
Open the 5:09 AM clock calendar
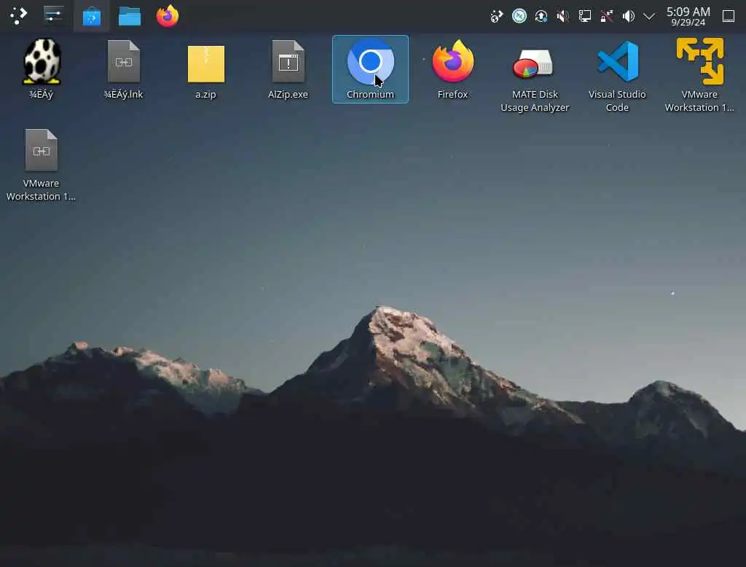(x=688, y=16)
